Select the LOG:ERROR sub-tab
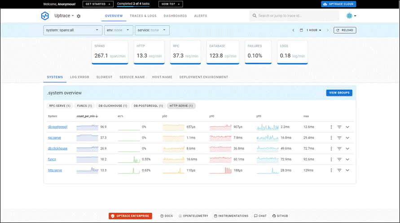400x223 pixels. tap(79, 77)
